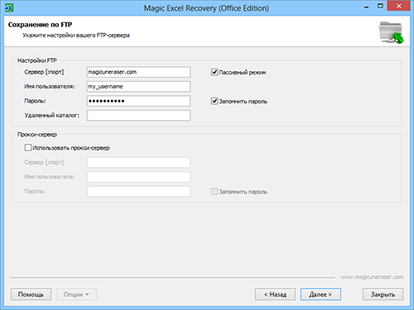Viewport: 414px width, 310px height.
Task: Proceed with the Далее button
Action: pyautogui.click(x=320, y=294)
